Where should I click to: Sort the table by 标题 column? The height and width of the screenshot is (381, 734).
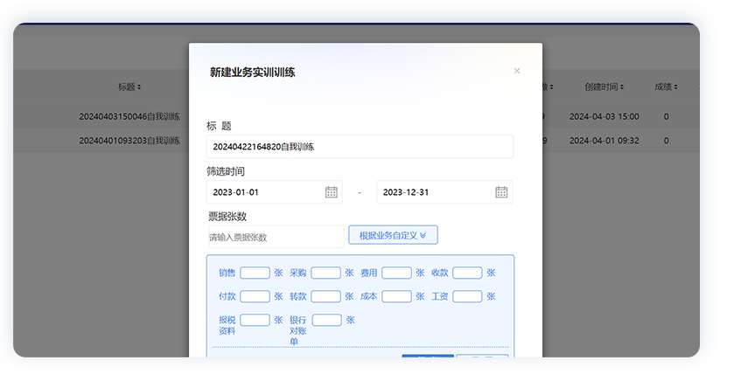click(x=129, y=87)
